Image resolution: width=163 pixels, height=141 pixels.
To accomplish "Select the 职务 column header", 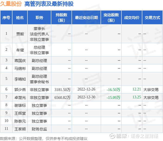I will 39,17.
